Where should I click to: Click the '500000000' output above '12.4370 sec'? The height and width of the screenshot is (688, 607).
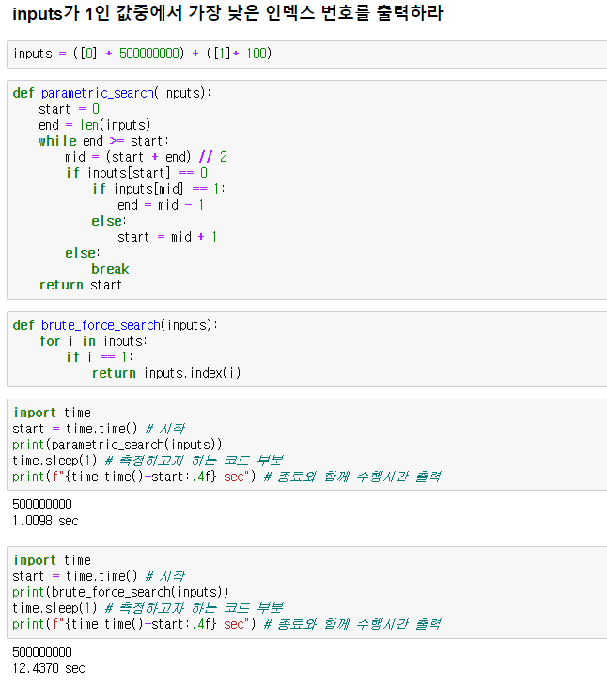(42, 652)
